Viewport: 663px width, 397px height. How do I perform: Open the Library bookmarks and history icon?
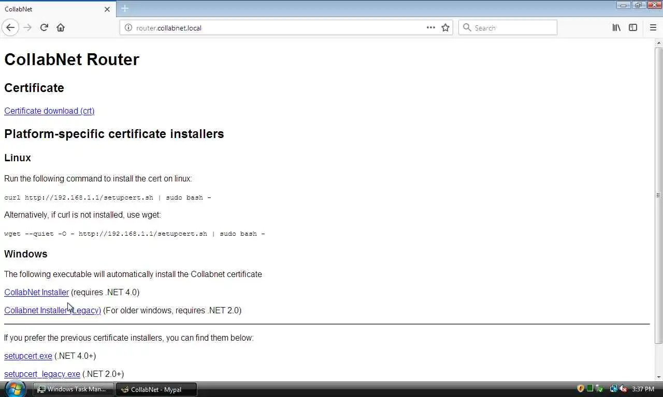[x=616, y=28]
